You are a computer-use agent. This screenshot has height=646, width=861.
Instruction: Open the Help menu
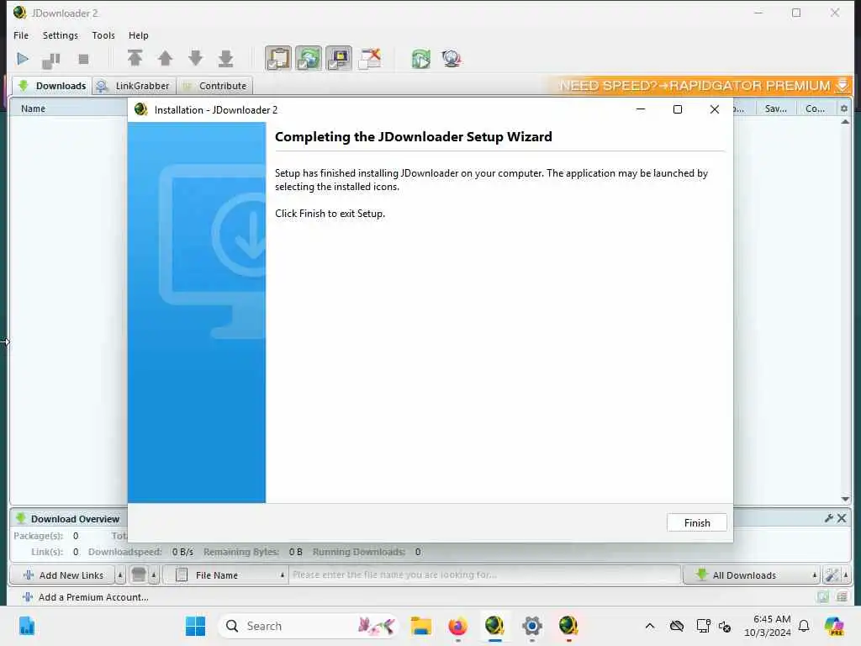point(139,35)
